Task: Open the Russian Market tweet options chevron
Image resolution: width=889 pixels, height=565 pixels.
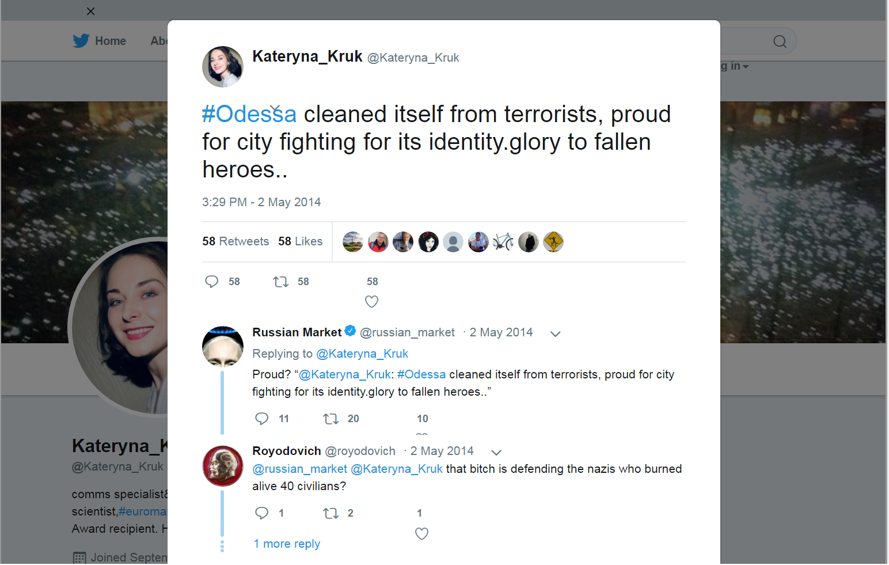Action: pyautogui.click(x=555, y=334)
